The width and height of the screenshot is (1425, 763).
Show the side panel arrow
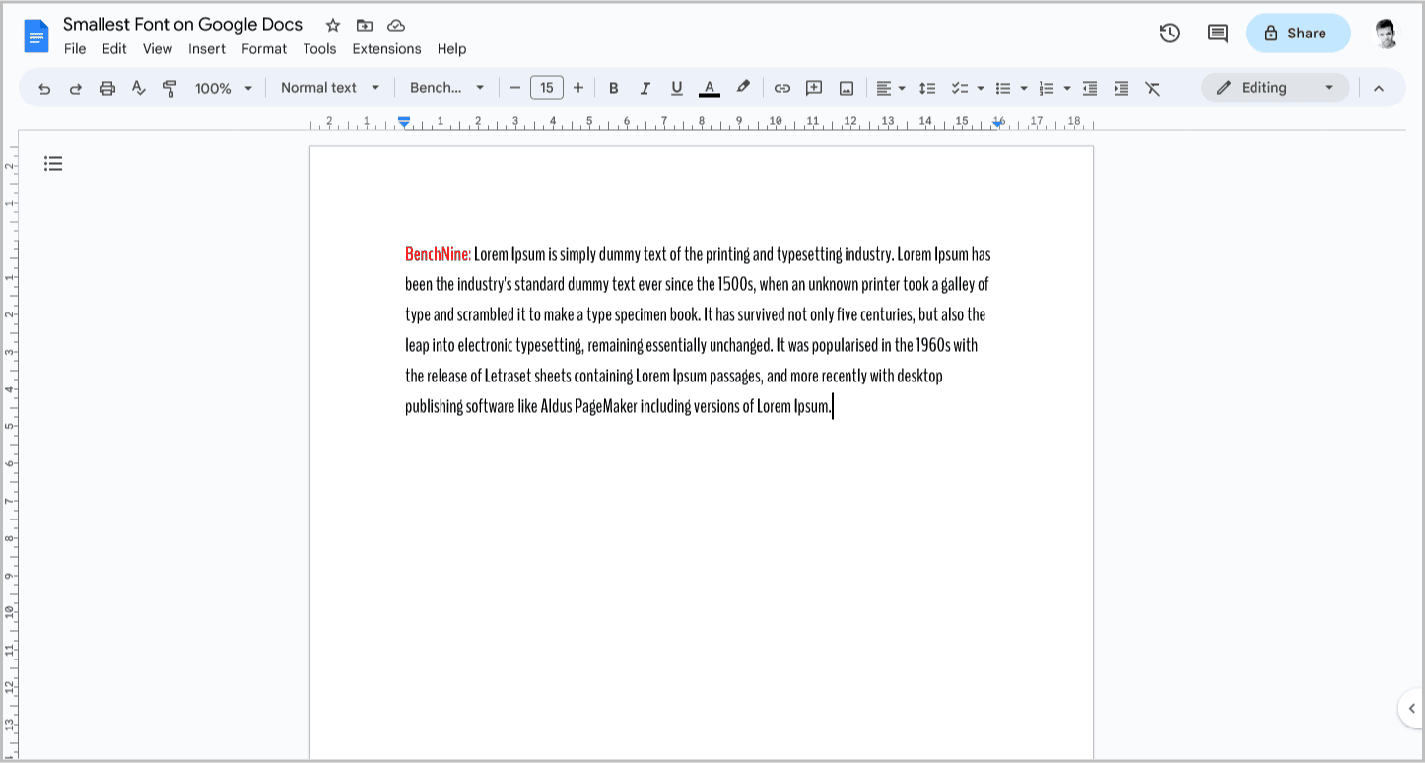[1411, 708]
